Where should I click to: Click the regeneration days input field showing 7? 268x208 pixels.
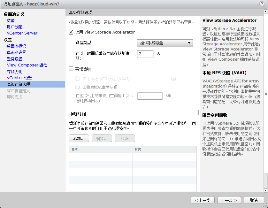coord(145,54)
